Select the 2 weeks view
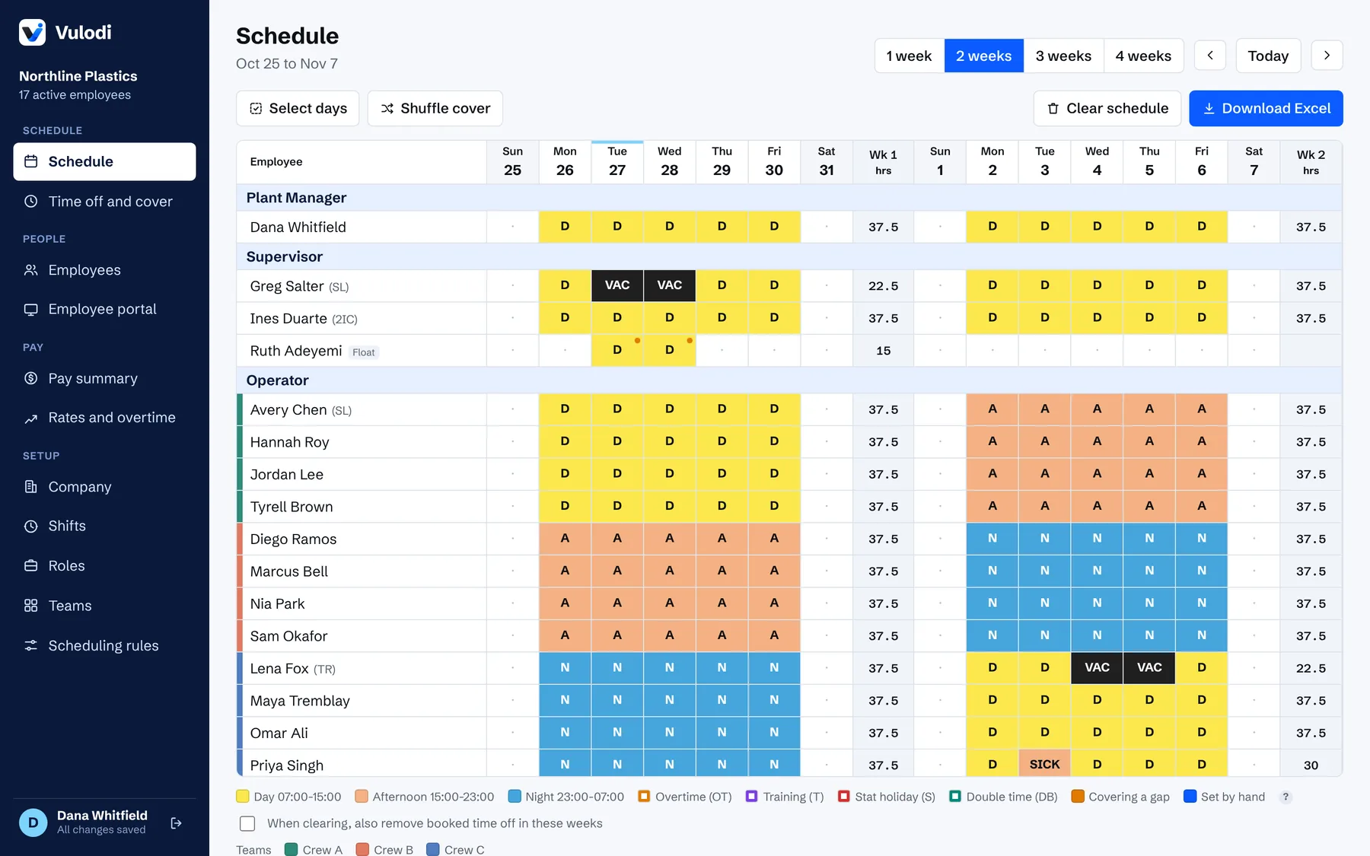The width and height of the screenshot is (1370, 856). [x=983, y=56]
